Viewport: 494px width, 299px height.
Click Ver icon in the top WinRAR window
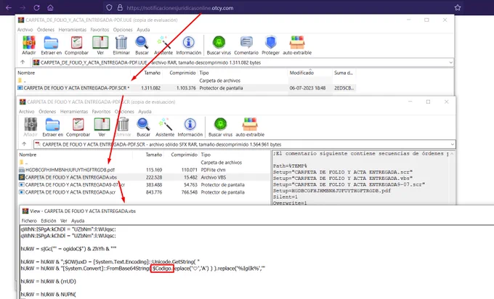100,43
